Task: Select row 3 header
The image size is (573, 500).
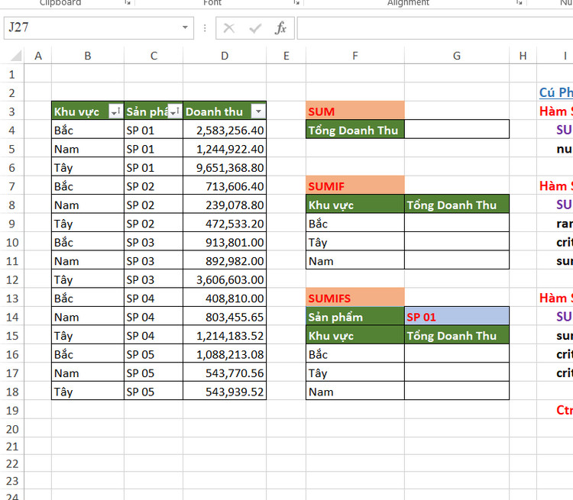Action: coord(11,111)
